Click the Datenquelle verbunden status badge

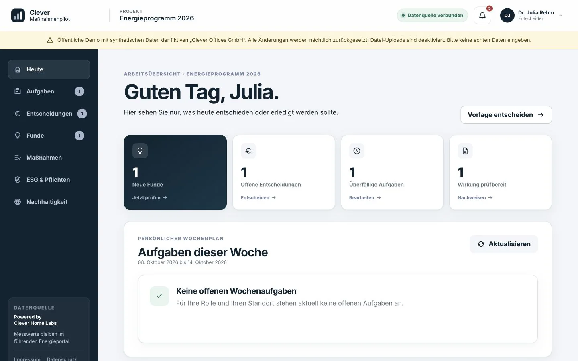pyautogui.click(x=432, y=16)
